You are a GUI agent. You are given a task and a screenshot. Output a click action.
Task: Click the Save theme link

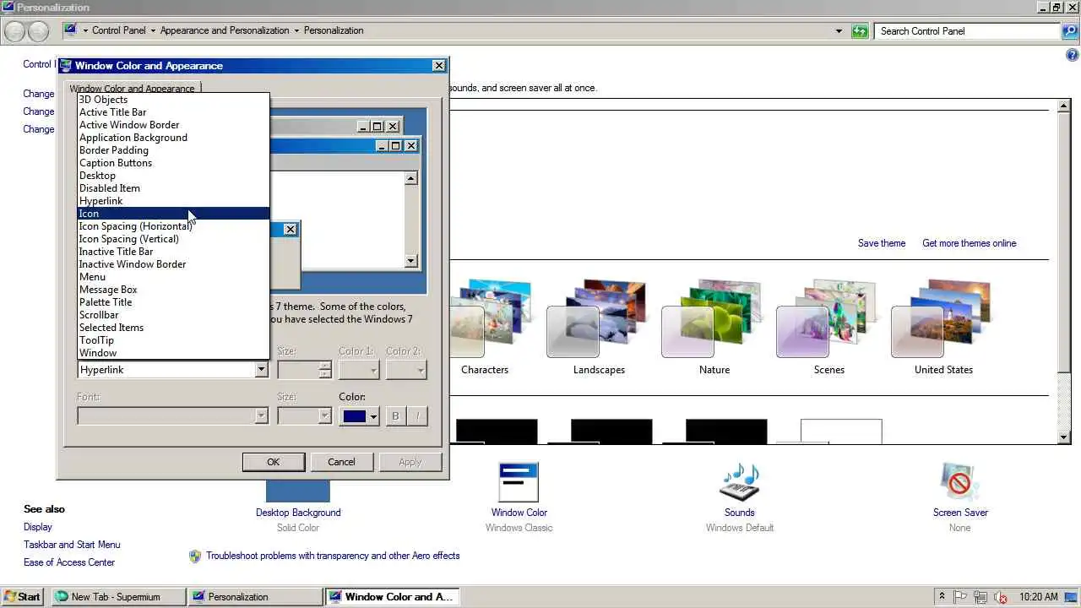pos(882,243)
